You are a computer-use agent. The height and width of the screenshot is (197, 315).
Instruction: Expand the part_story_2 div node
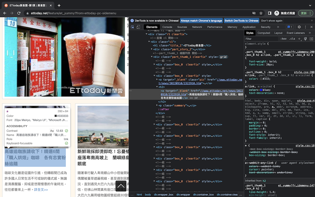click(152, 49)
